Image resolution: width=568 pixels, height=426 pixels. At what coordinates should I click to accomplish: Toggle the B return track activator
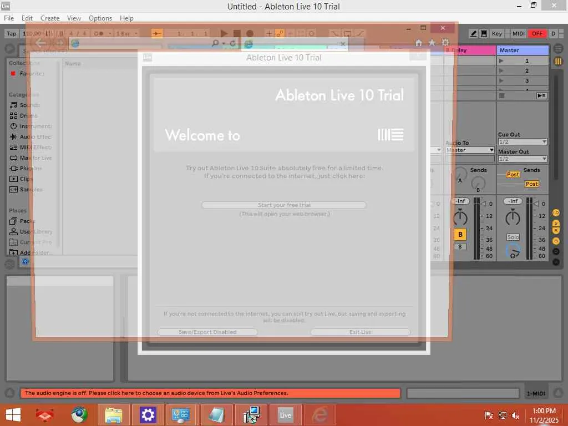click(x=460, y=235)
